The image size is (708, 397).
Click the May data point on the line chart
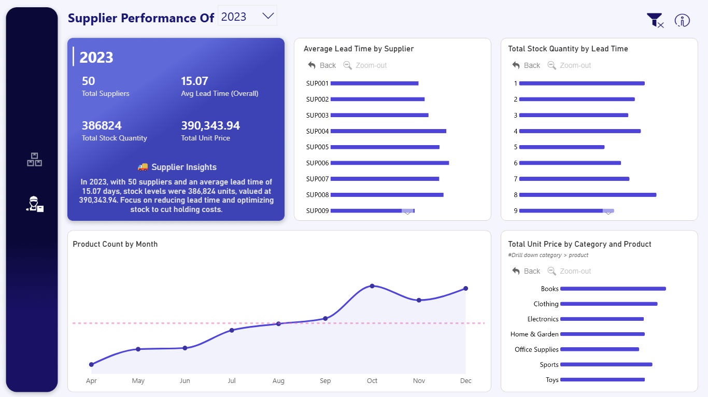click(x=138, y=349)
